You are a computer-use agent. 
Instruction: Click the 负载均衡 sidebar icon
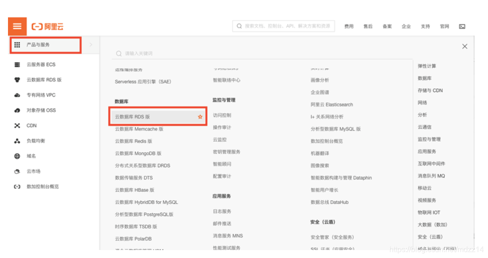pos(17,141)
